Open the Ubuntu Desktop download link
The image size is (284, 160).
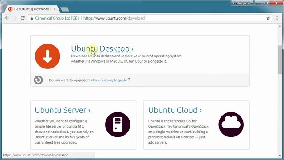click(x=103, y=48)
